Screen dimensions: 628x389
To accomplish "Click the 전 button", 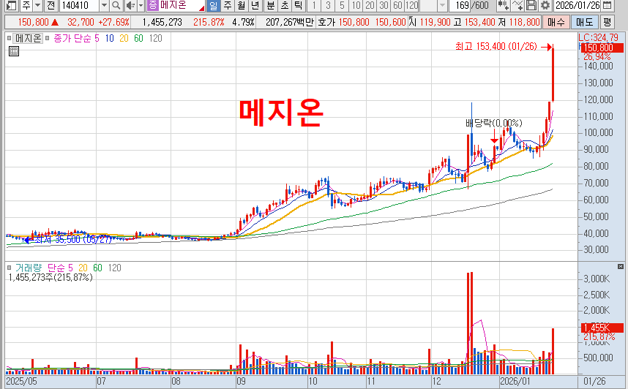I will point(51,6).
